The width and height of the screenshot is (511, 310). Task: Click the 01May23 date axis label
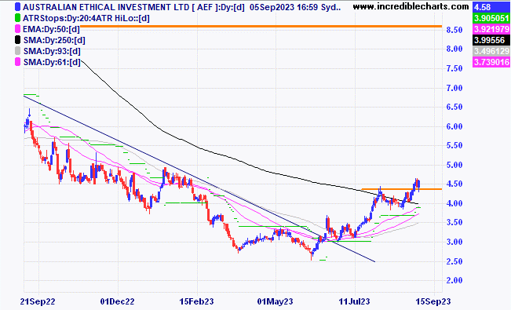coord(275,301)
